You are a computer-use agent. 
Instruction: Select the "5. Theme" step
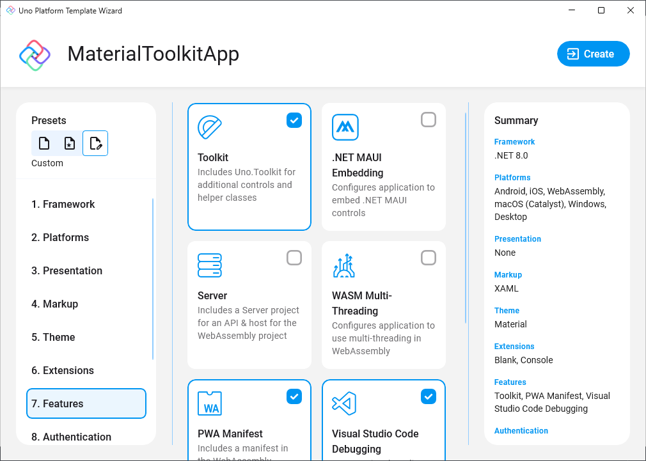(x=53, y=337)
